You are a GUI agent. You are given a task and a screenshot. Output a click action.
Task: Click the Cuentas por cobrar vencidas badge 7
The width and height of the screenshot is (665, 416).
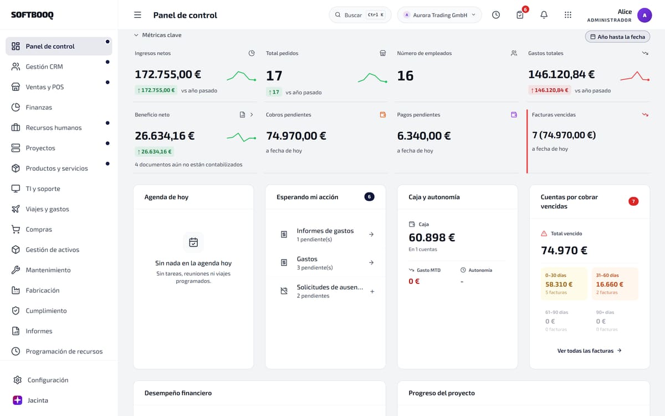(633, 201)
